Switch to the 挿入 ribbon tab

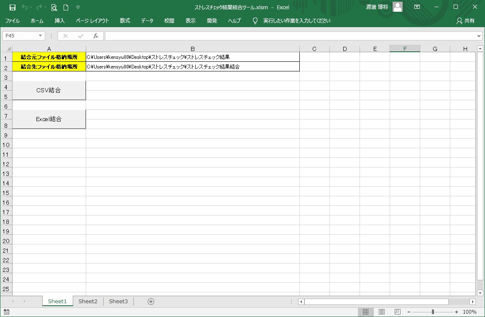[60, 21]
